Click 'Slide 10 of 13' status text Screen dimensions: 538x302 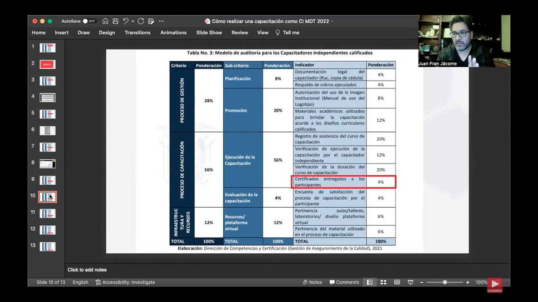click(x=51, y=282)
